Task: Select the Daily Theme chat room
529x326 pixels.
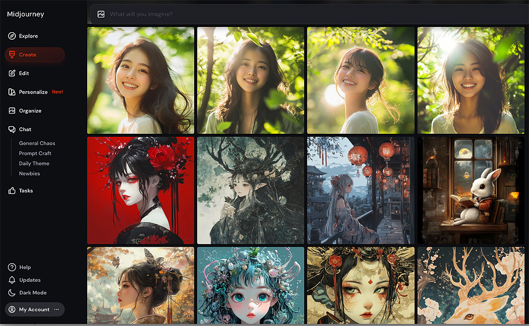Action: point(34,163)
